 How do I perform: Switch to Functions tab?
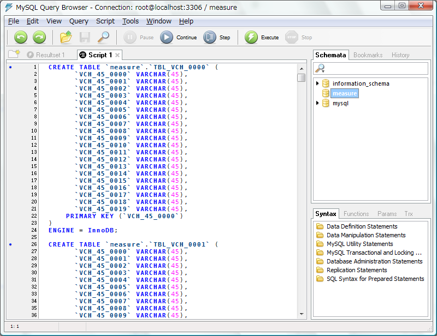coord(356,214)
